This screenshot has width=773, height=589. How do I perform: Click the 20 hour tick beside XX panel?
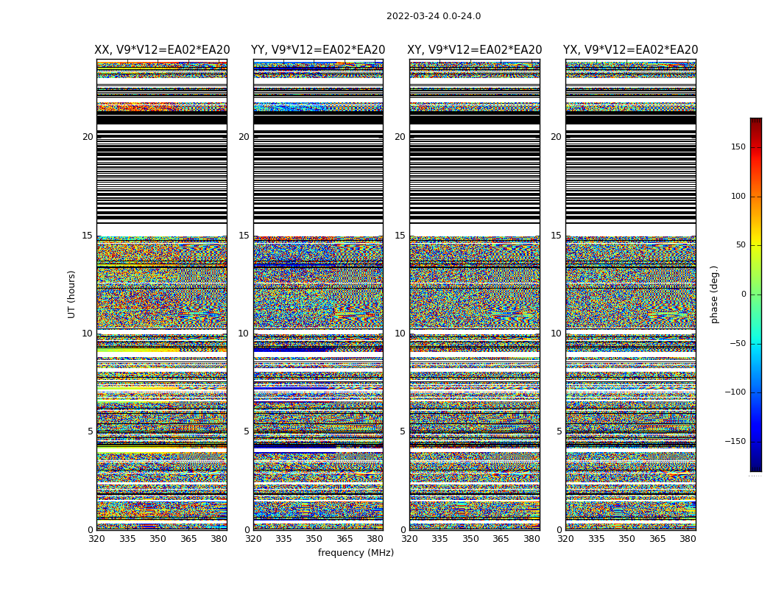pos(88,137)
